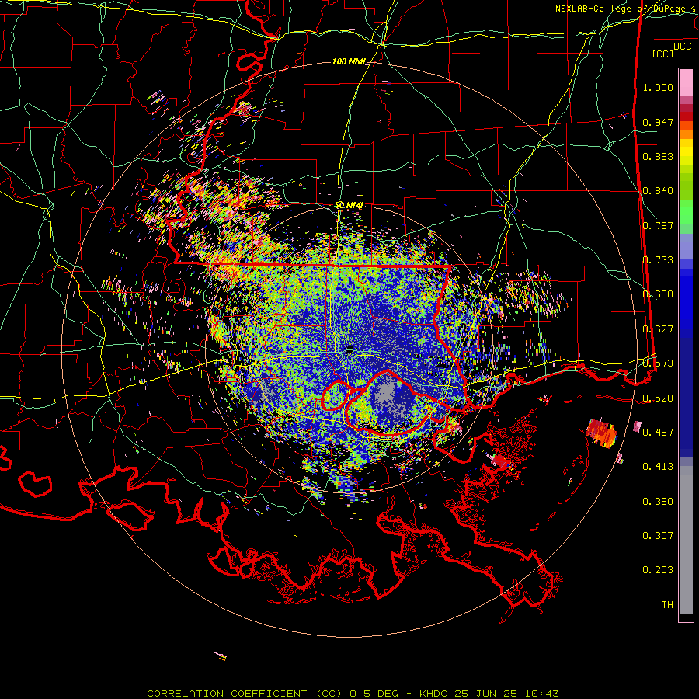Click the 0.413 value on the color scale
This screenshot has width=699, height=699.
click(658, 467)
